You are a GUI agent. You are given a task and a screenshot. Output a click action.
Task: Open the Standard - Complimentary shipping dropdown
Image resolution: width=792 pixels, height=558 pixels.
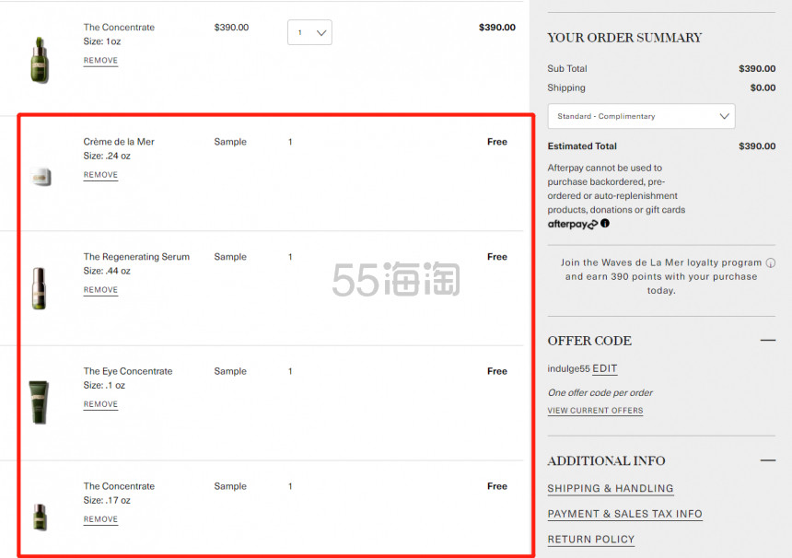pos(641,116)
